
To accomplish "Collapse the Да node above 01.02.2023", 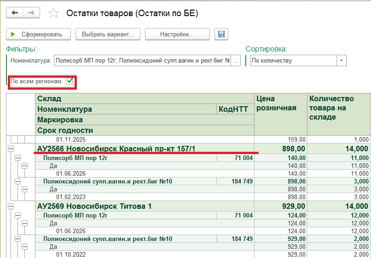I will (x=24, y=189).
